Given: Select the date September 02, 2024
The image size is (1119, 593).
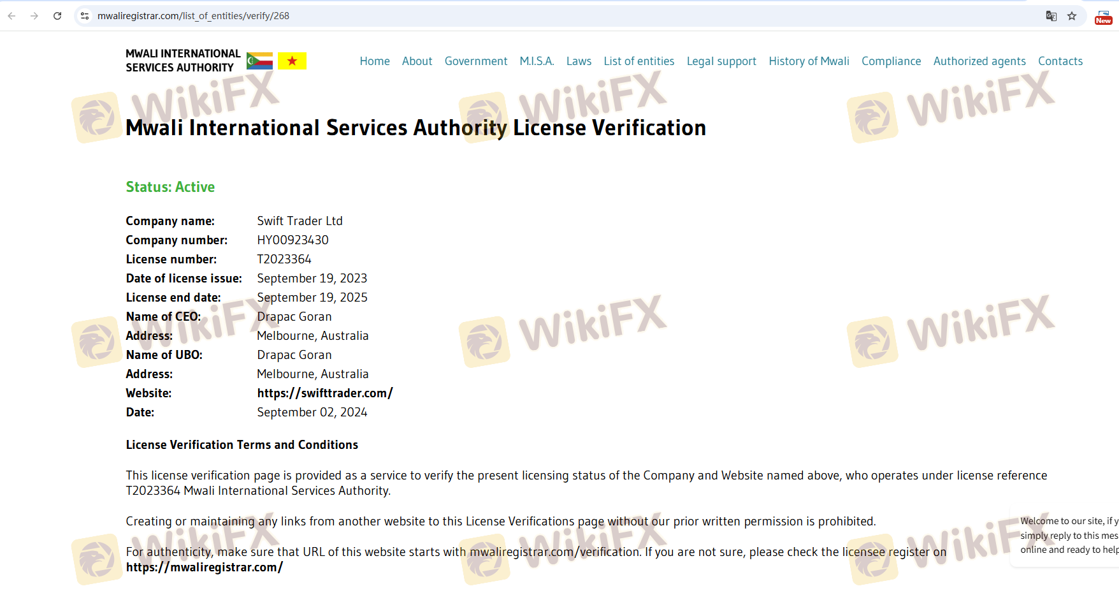Looking at the screenshot, I should click(x=312, y=413).
